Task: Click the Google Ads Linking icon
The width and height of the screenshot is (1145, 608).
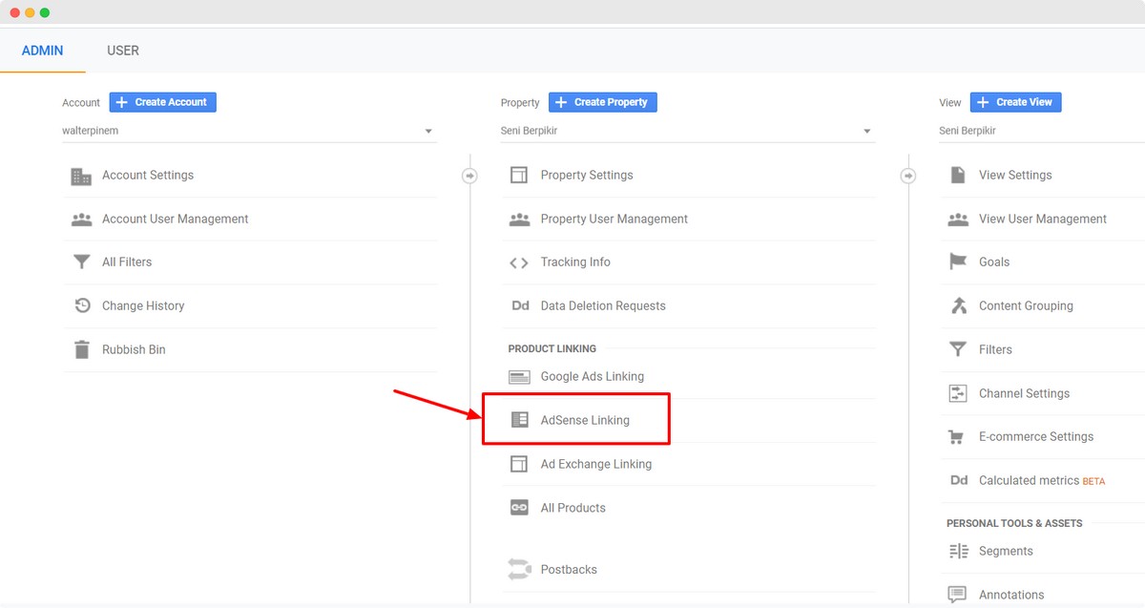Action: tap(519, 377)
